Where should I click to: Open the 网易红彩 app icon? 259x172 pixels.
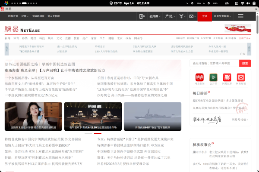pyautogui.click(x=227, y=77)
